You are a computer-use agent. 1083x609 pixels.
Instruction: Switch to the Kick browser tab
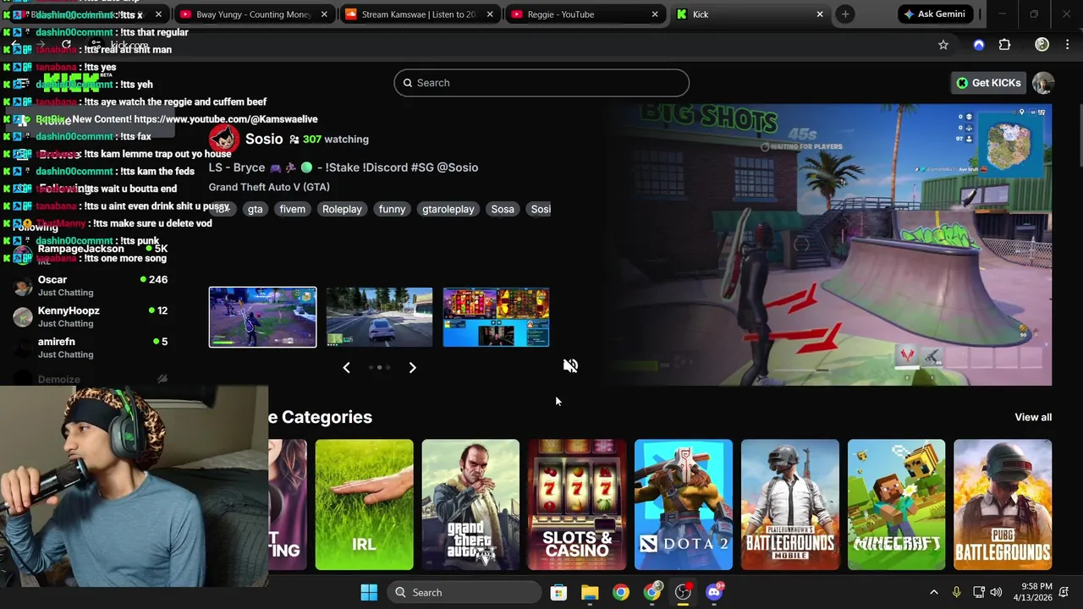tap(750, 14)
